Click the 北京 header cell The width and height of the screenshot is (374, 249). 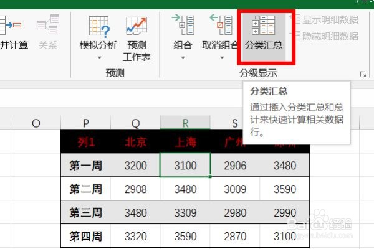(x=135, y=142)
